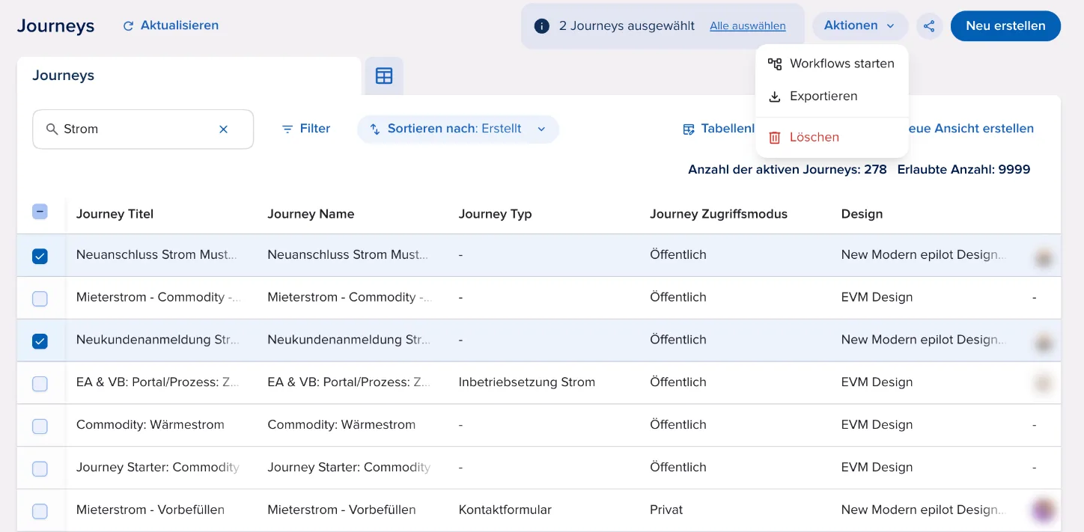Image resolution: width=1084 pixels, height=532 pixels.
Task: Select the EA & VB: Portal/Prozess row checkbox
Action: (40, 384)
